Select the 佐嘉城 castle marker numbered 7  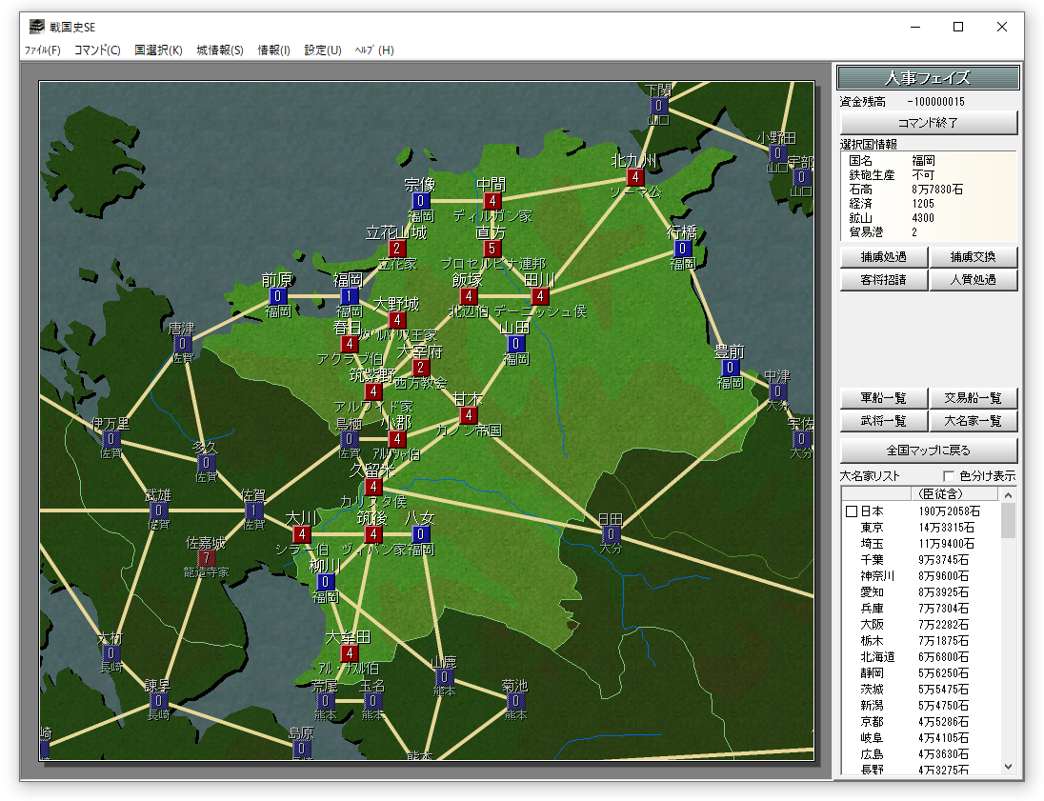(x=207, y=558)
